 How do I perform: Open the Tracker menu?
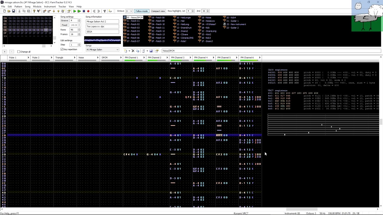(x=62, y=7)
